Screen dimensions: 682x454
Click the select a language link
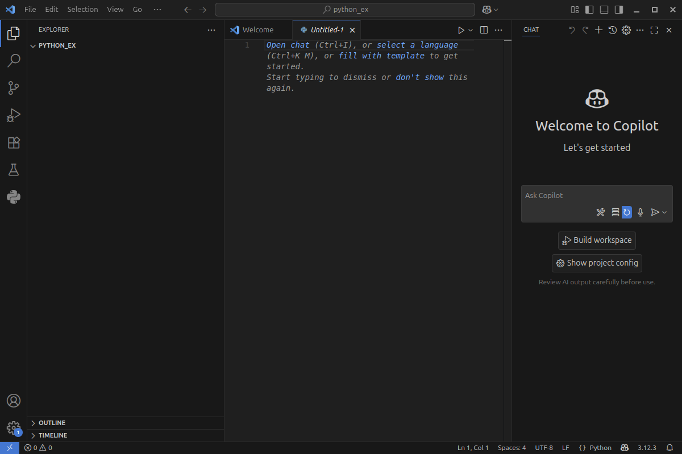pyautogui.click(x=417, y=45)
